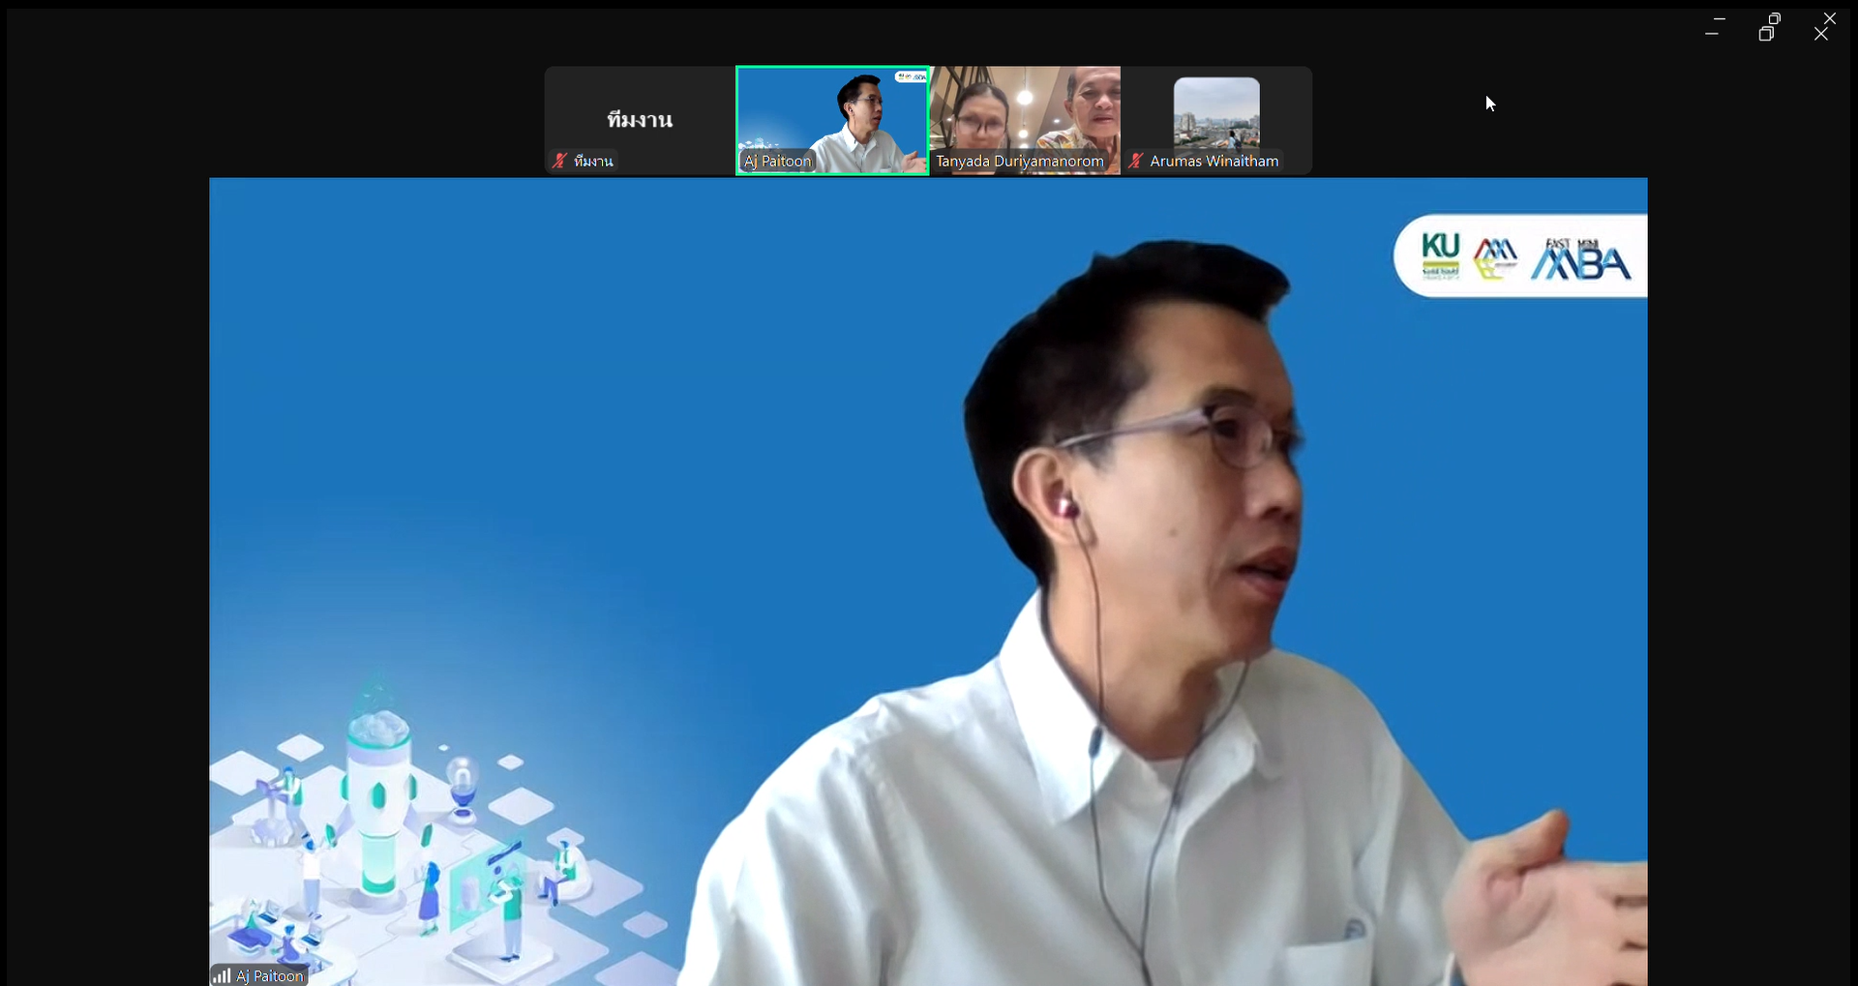The image size is (1858, 986).
Task: Click the Tanyada Duriyamanorom name label
Action: (1019, 162)
